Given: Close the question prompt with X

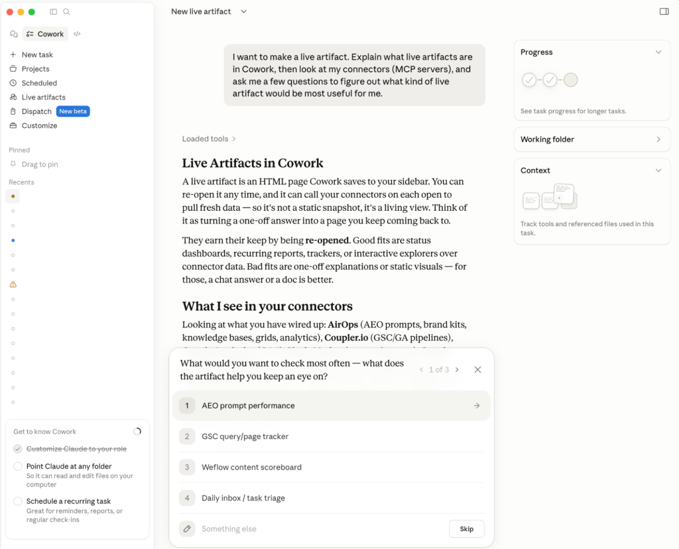Looking at the screenshot, I should [x=477, y=369].
